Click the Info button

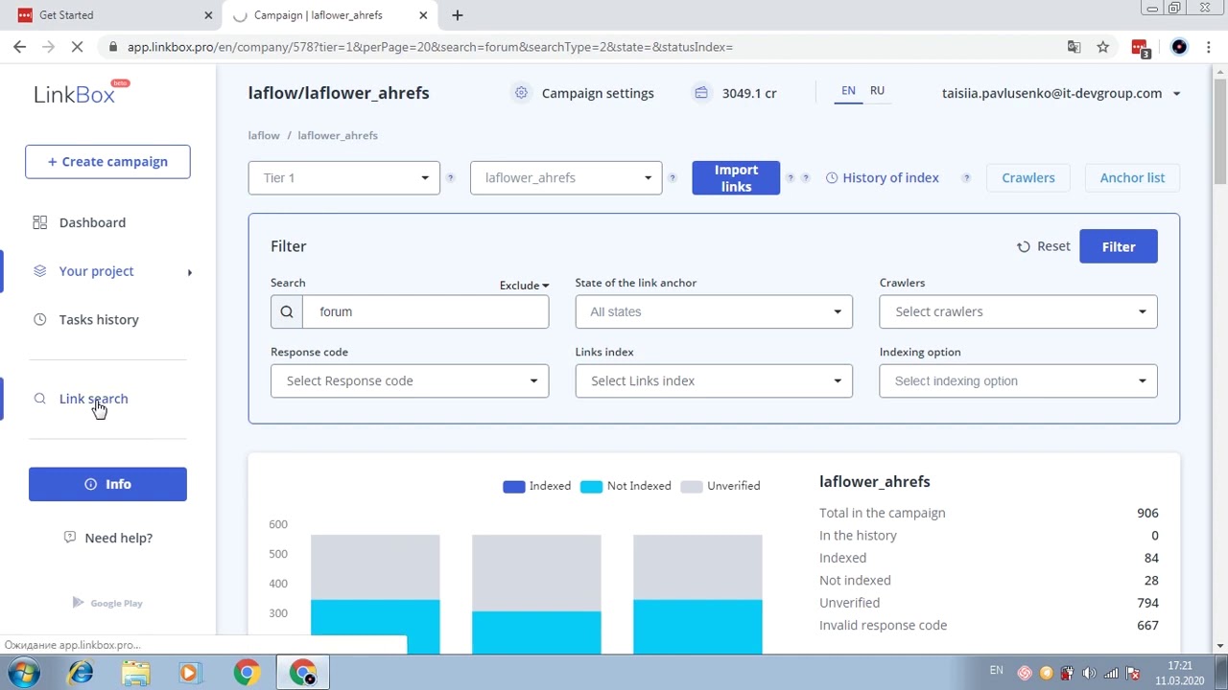[107, 484]
